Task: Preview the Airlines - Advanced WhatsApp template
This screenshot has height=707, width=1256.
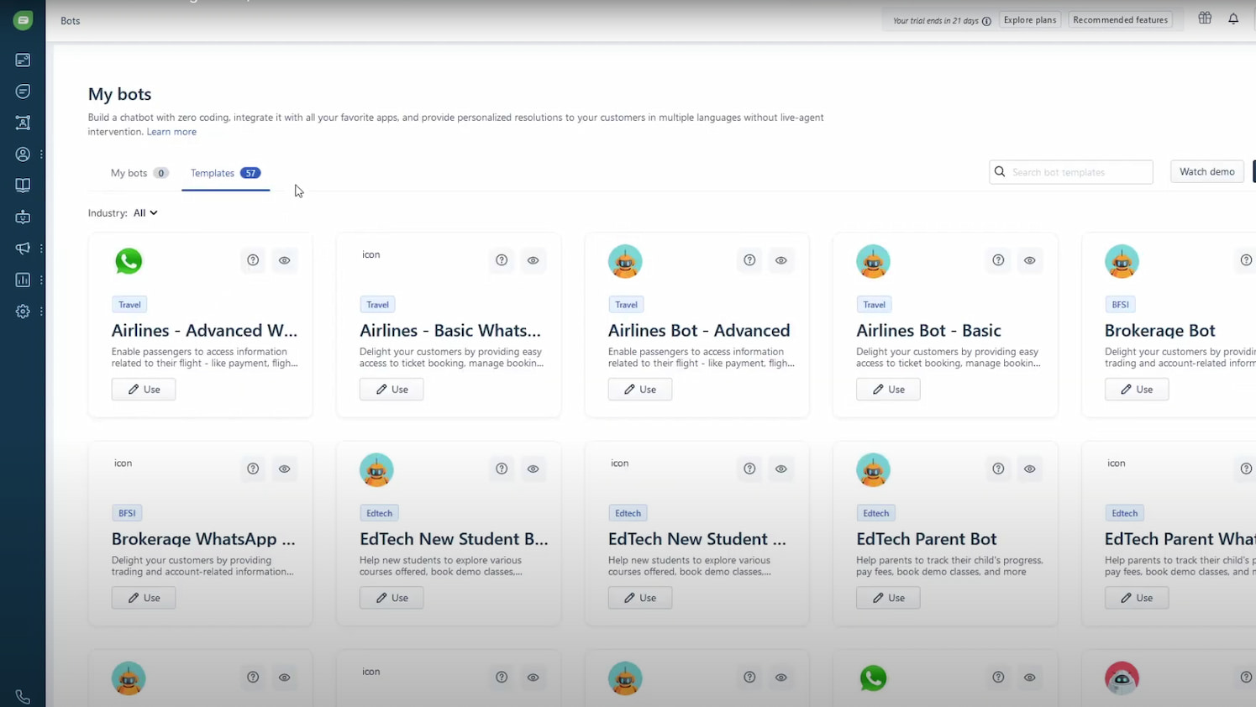Action: (x=284, y=260)
